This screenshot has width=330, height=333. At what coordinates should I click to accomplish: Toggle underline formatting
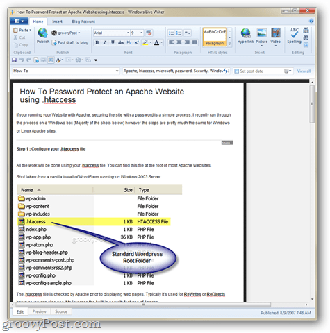tap(113, 42)
